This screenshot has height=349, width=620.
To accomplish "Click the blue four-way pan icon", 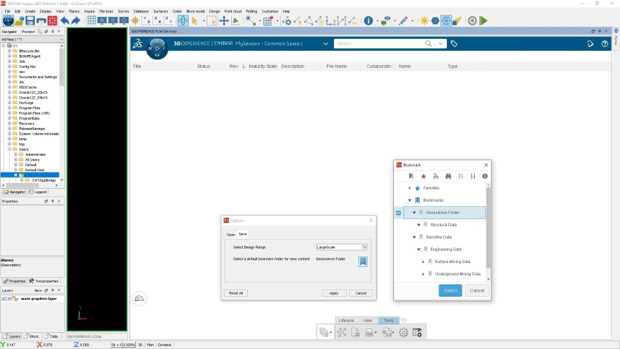I will [x=224, y=21].
